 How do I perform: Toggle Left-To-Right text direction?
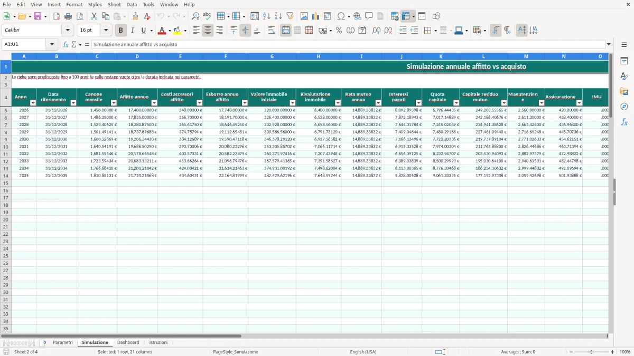pos(496,31)
